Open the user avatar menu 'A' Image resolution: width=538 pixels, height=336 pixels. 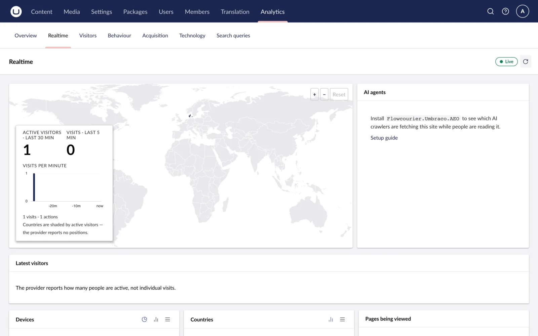[x=523, y=11]
